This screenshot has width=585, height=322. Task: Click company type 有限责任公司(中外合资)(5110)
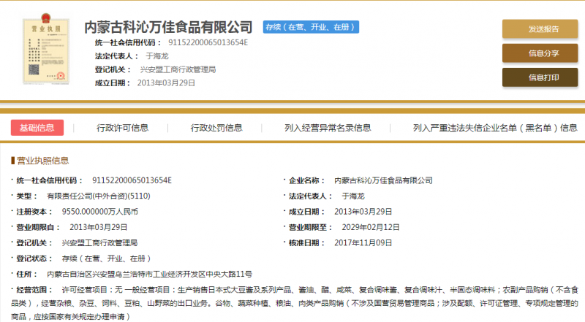tap(99, 196)
